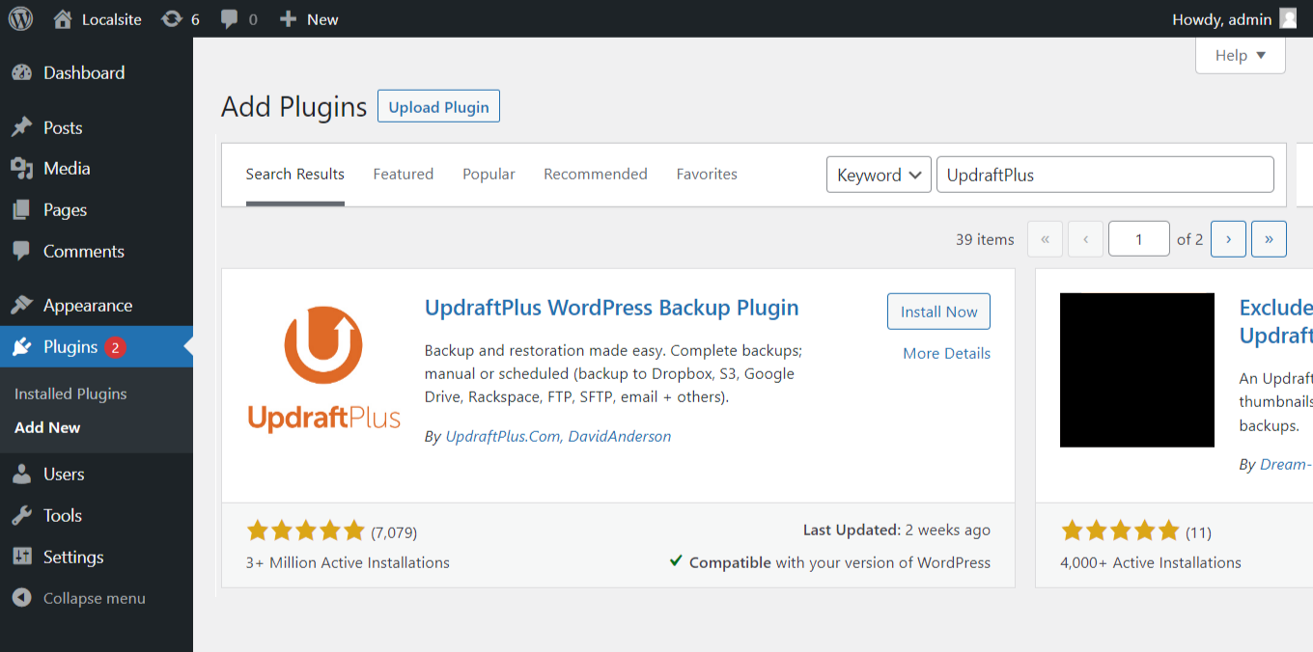Click the Collapse menu arrow icon
The width and height of the screenshot is (1313, 652).
[21, 599]
